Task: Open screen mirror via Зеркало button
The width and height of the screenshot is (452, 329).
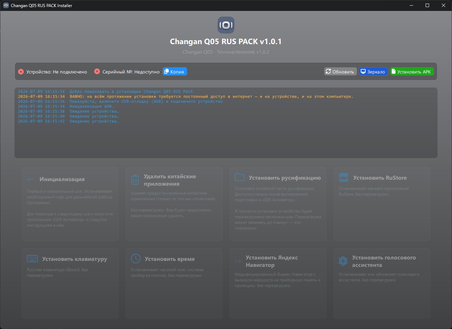Action: [373, 72]
